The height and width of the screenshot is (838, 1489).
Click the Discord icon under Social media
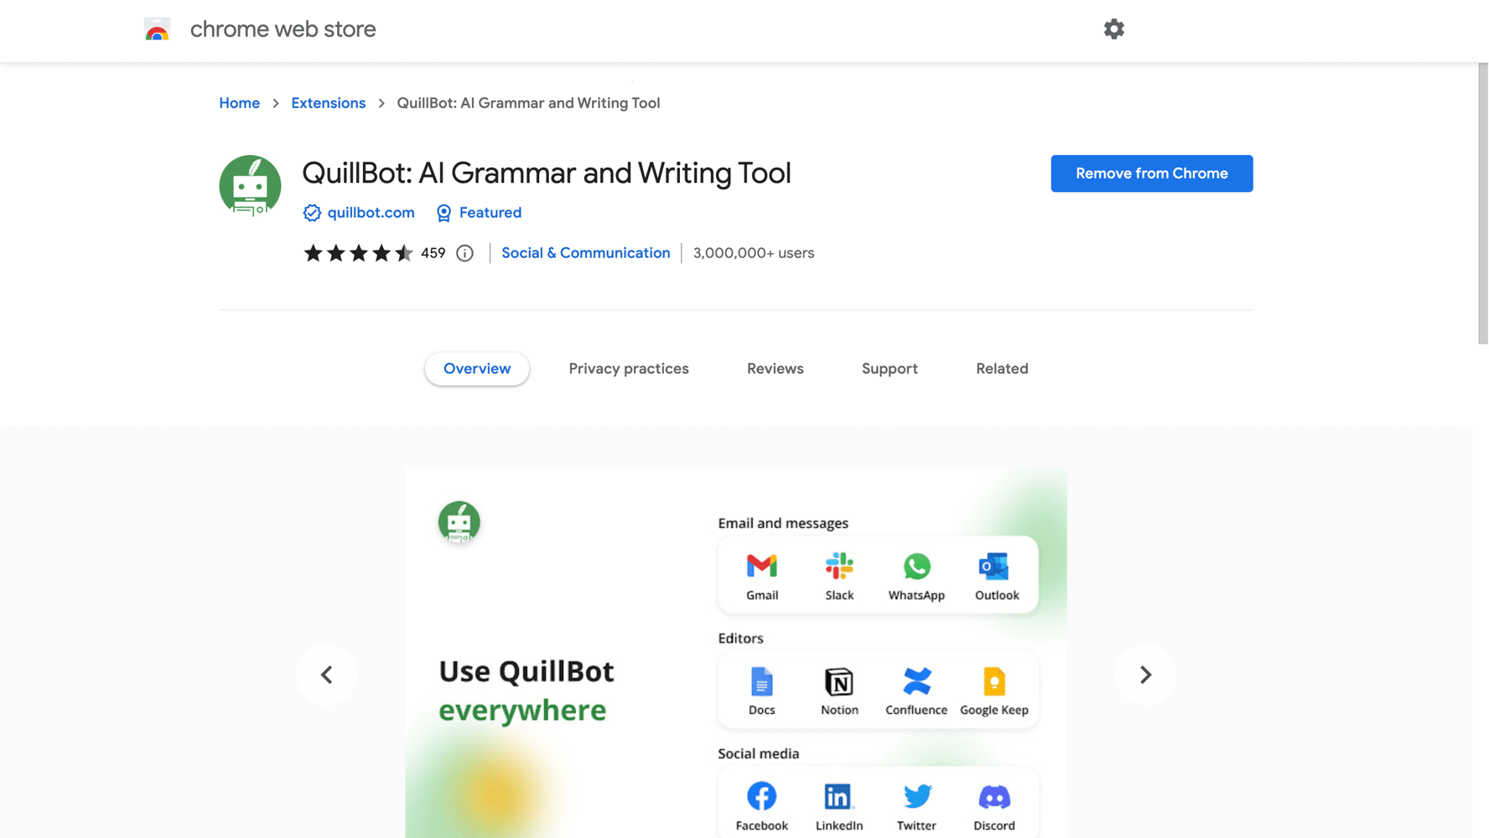point(994,798)
